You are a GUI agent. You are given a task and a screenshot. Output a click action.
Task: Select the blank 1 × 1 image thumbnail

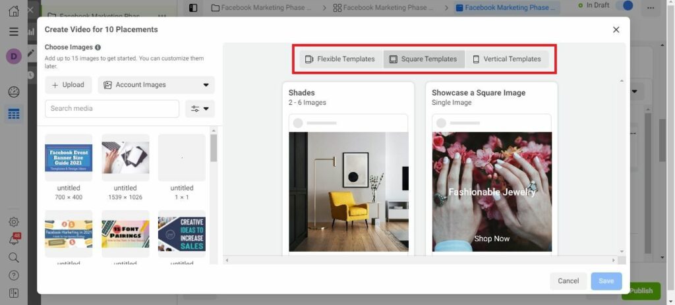[x=182, y=158]
